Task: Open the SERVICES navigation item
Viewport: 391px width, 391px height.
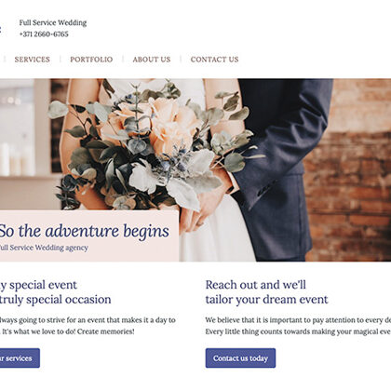Action: [x=33, y=60]
